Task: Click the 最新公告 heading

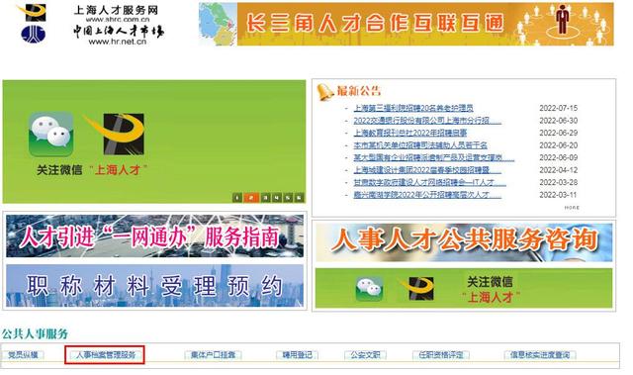Action: click(359, 91)
